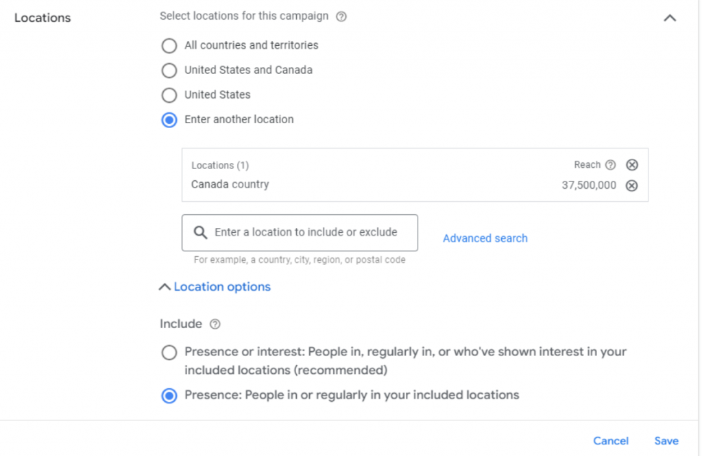Click help icon beside 'Select locations for this campaign'
This screenshot has height=456, width=702.
tap(341, 16)
